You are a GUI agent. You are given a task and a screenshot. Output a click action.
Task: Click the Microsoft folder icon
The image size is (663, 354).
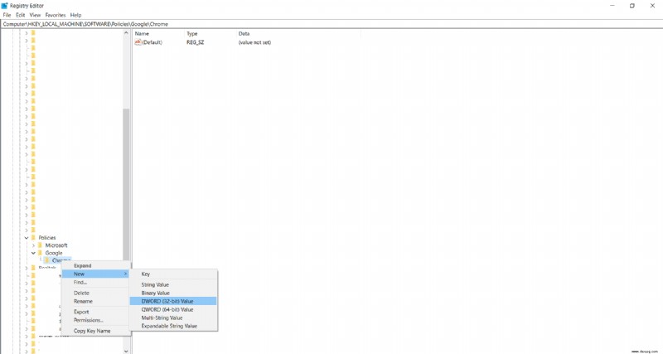[x=40, y=245]
